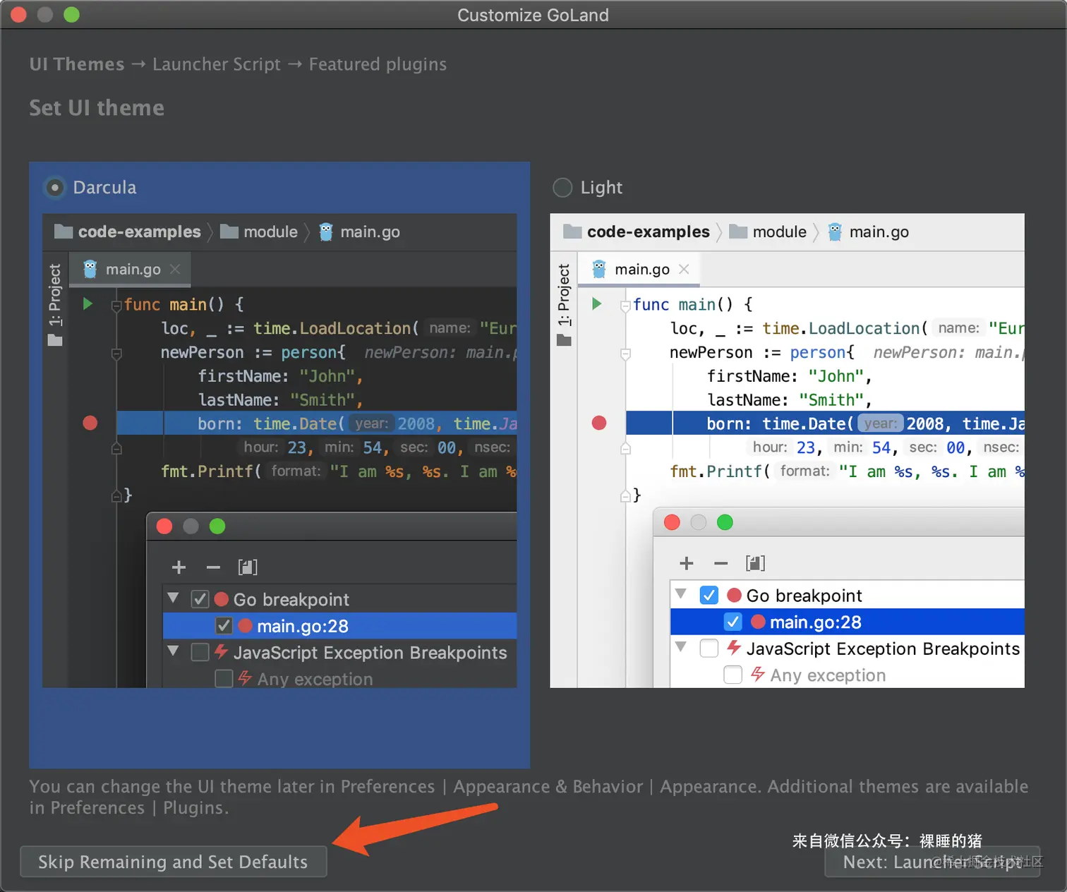
Task: Toggle JavaScript Exception Breakpoints checkbox in Darcula preview
Action: [200, 652]
